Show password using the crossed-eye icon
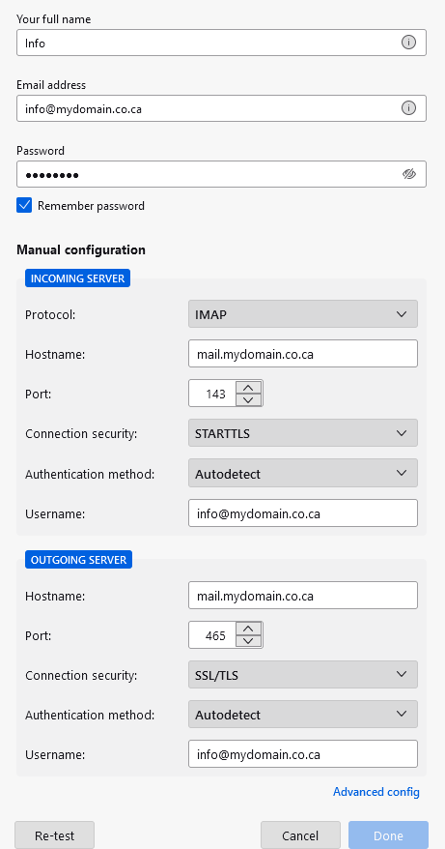Viewport: 445px width, 849px height. (x=408, y=174)
